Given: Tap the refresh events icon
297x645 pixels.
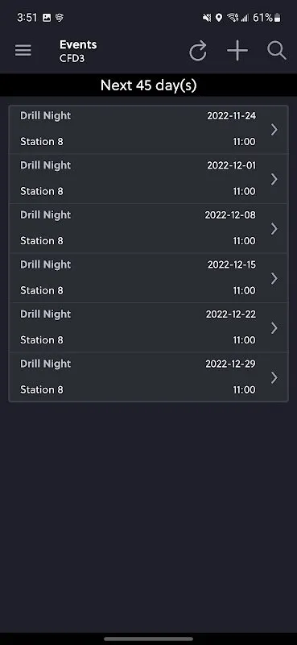Looking at the screenshot, I should tap(198, 52).
